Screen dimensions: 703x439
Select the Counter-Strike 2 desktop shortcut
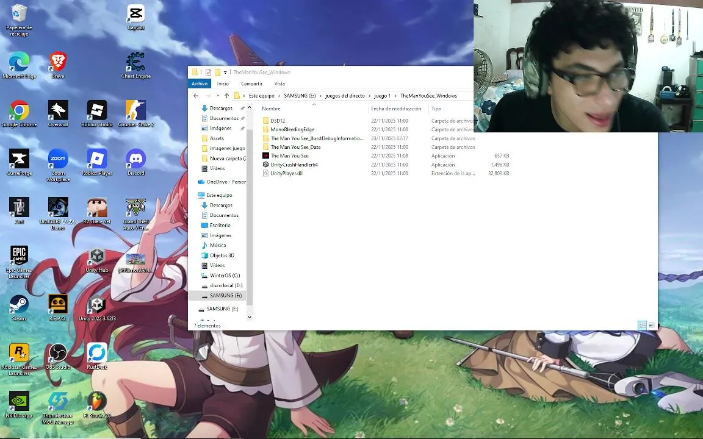coord(136,114)
